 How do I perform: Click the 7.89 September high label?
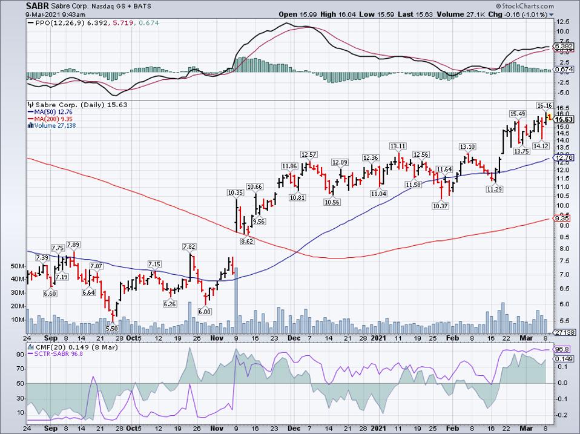point(73,245)
